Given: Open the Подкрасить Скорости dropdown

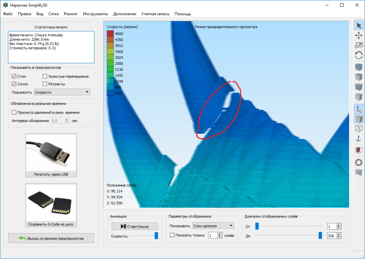Looking at the screenshot, I should (x=62, y=92).
